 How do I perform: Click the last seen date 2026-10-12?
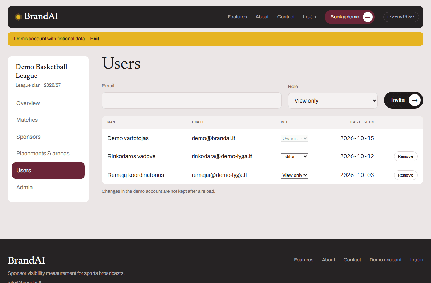coord(357,156)
